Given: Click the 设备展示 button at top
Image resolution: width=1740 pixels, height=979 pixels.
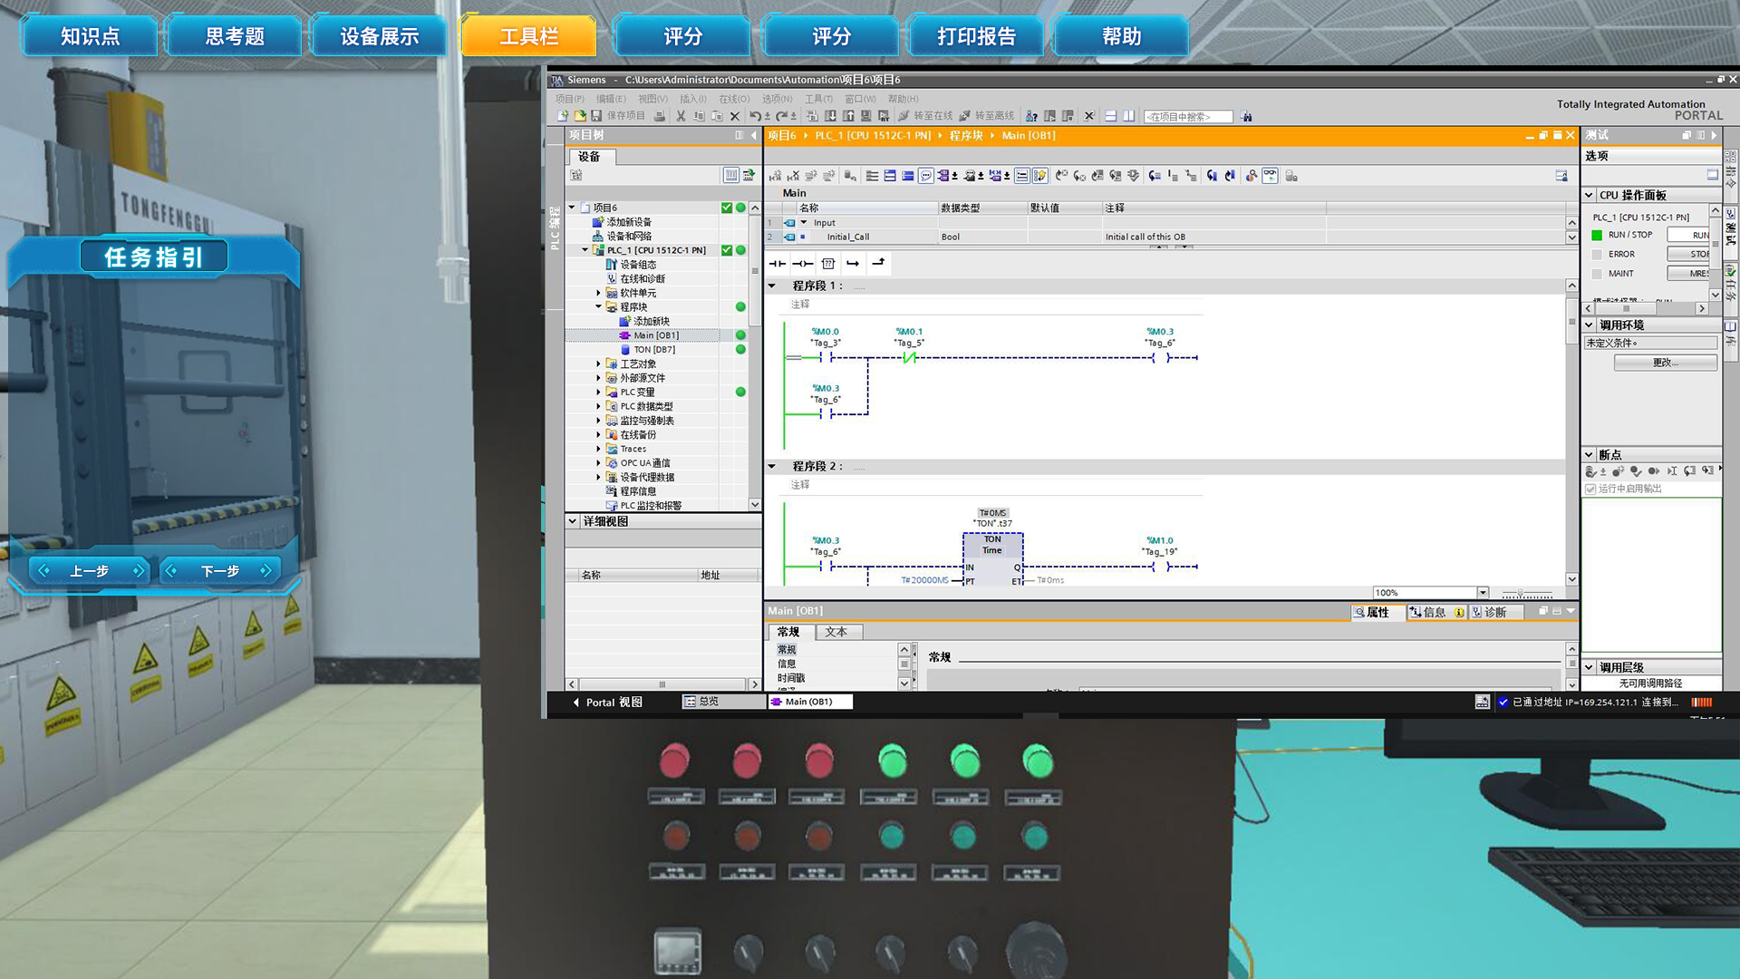Looking at the screenshot, I should coord(380,36).
